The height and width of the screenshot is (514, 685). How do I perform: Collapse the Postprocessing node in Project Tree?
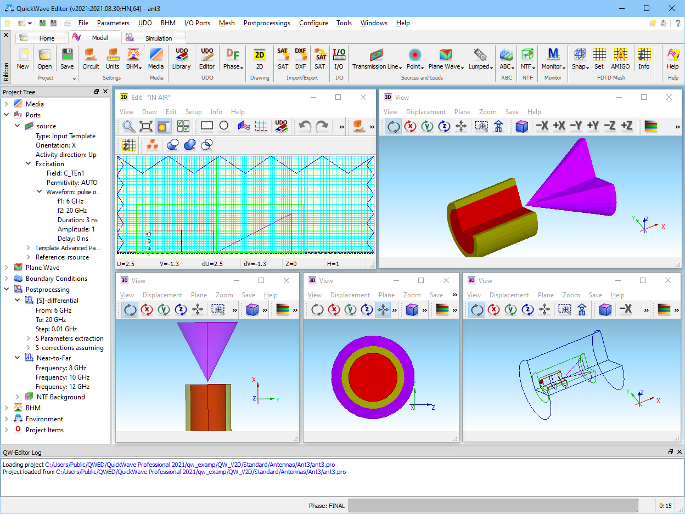point(6,289)
